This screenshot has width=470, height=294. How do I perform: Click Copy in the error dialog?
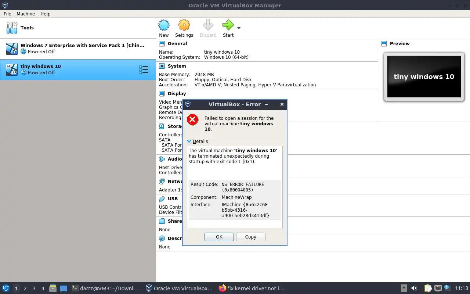(251, 237)
